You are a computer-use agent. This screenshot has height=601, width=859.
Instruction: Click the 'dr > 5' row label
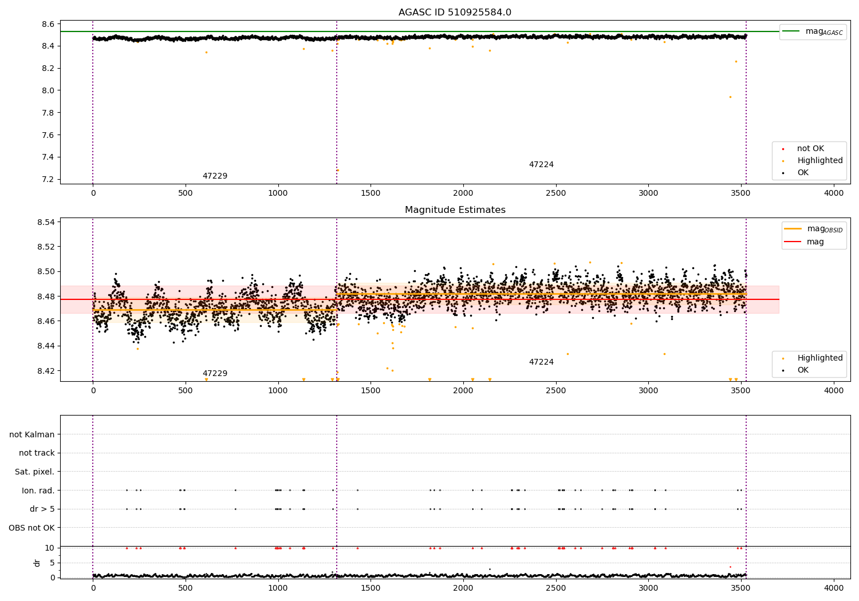click(42, 509)
